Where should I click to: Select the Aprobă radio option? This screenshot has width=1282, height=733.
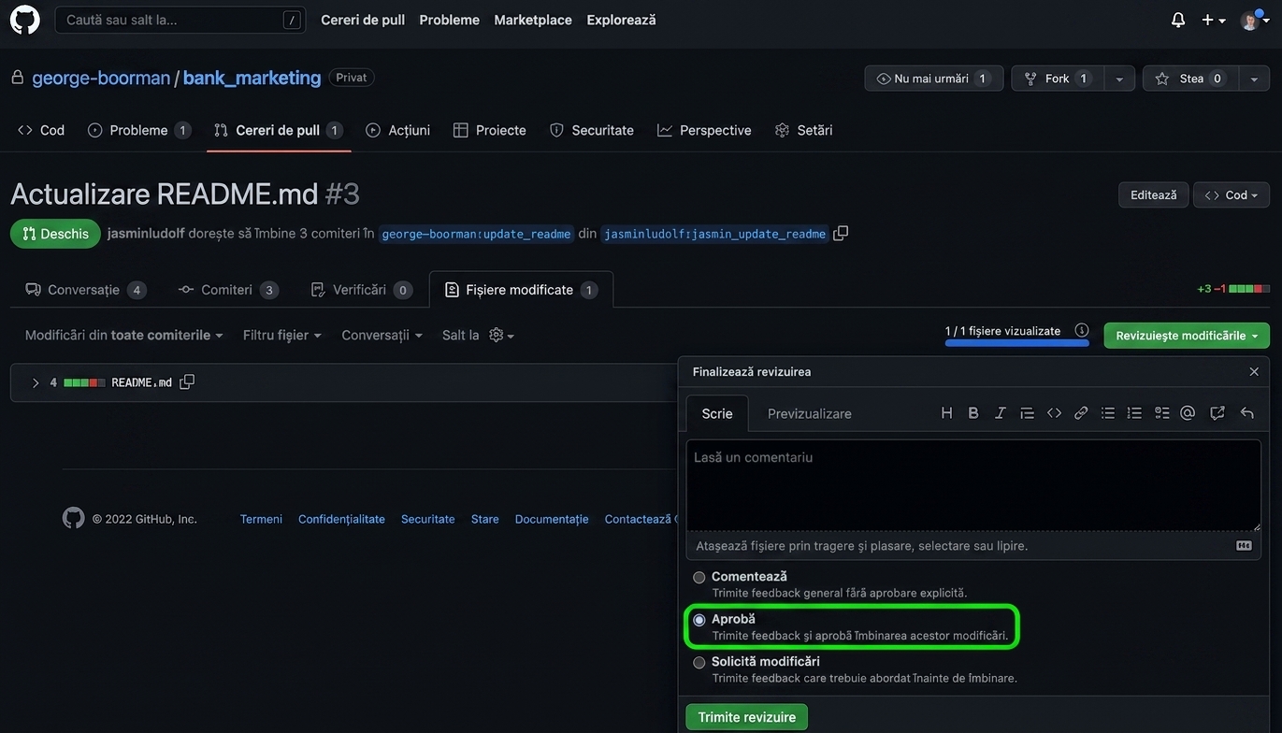[x=699, y=620]
